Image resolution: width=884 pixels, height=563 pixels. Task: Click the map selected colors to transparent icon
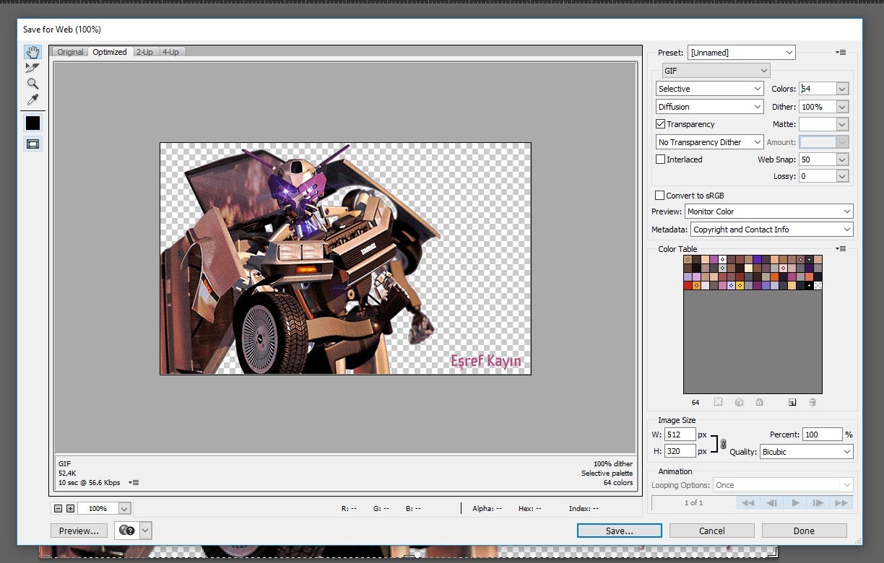click(x=718, y=402)
